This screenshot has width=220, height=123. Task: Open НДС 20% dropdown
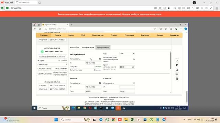(x=127, y=54)
